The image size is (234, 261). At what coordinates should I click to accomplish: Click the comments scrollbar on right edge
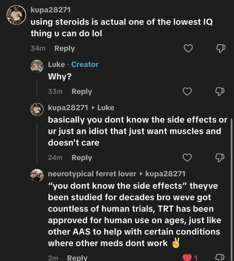click(232, 189)
